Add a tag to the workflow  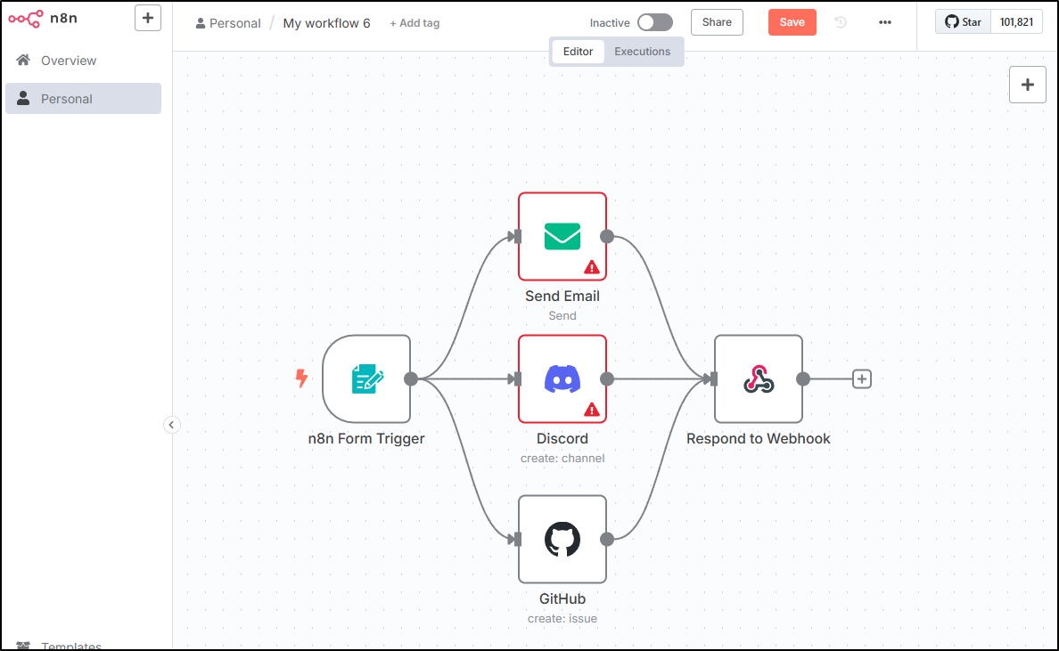415,23
